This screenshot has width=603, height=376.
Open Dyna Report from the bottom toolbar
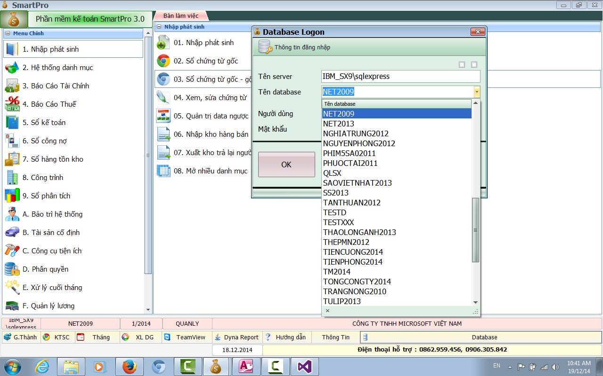237,337
